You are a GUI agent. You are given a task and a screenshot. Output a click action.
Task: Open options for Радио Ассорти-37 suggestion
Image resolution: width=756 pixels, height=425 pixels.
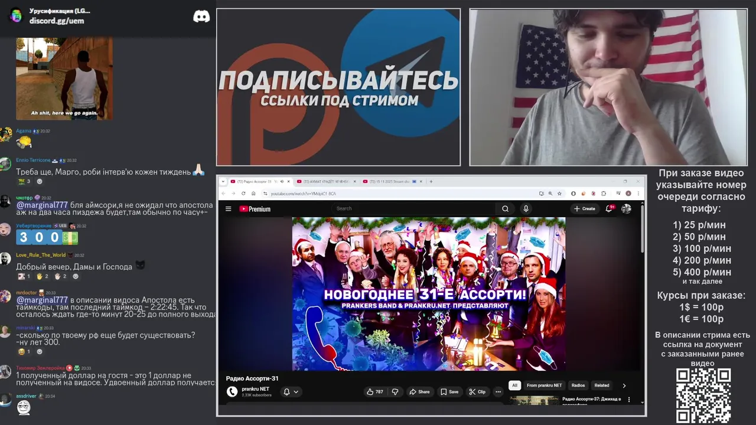tap(628, 400)
